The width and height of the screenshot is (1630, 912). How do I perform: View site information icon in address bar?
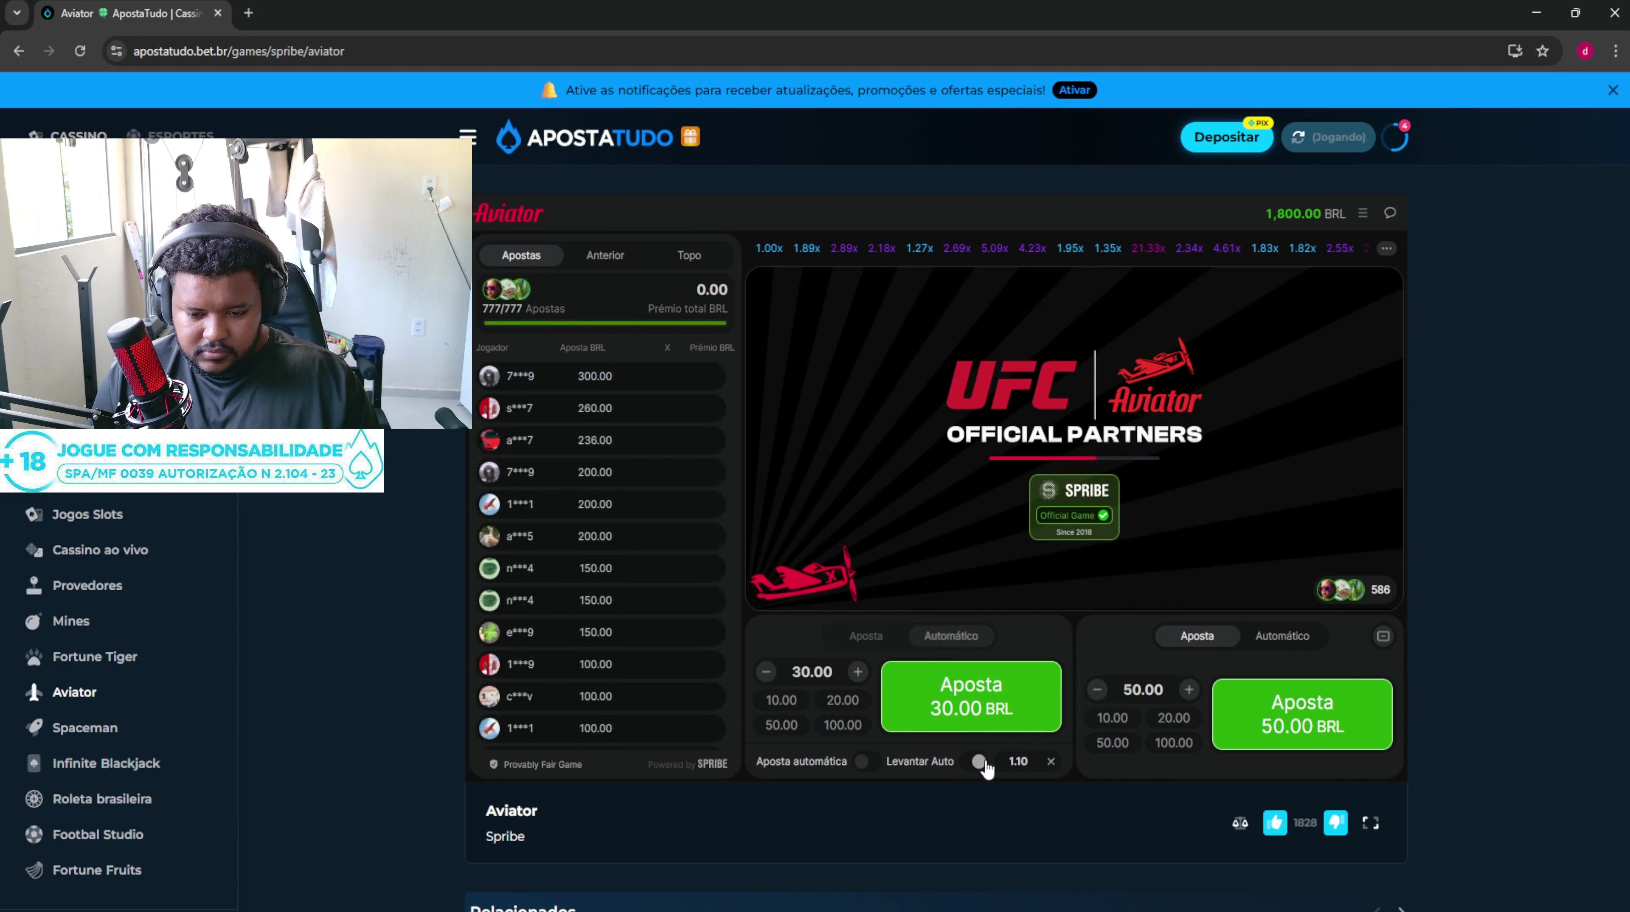click(116, 51)
